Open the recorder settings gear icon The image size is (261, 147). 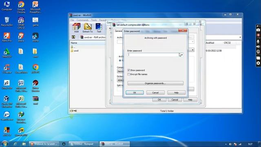click(x=258, y=63)
